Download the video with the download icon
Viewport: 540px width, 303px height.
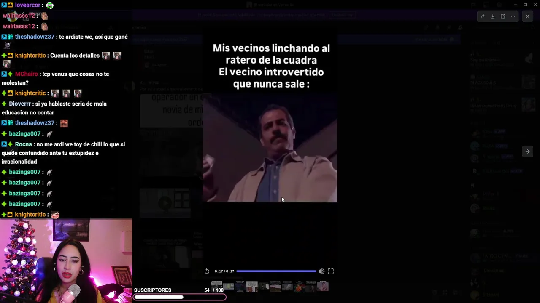click(x=493, y=16)
